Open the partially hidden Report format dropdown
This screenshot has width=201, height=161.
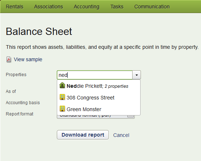click(x=96, y=117)
